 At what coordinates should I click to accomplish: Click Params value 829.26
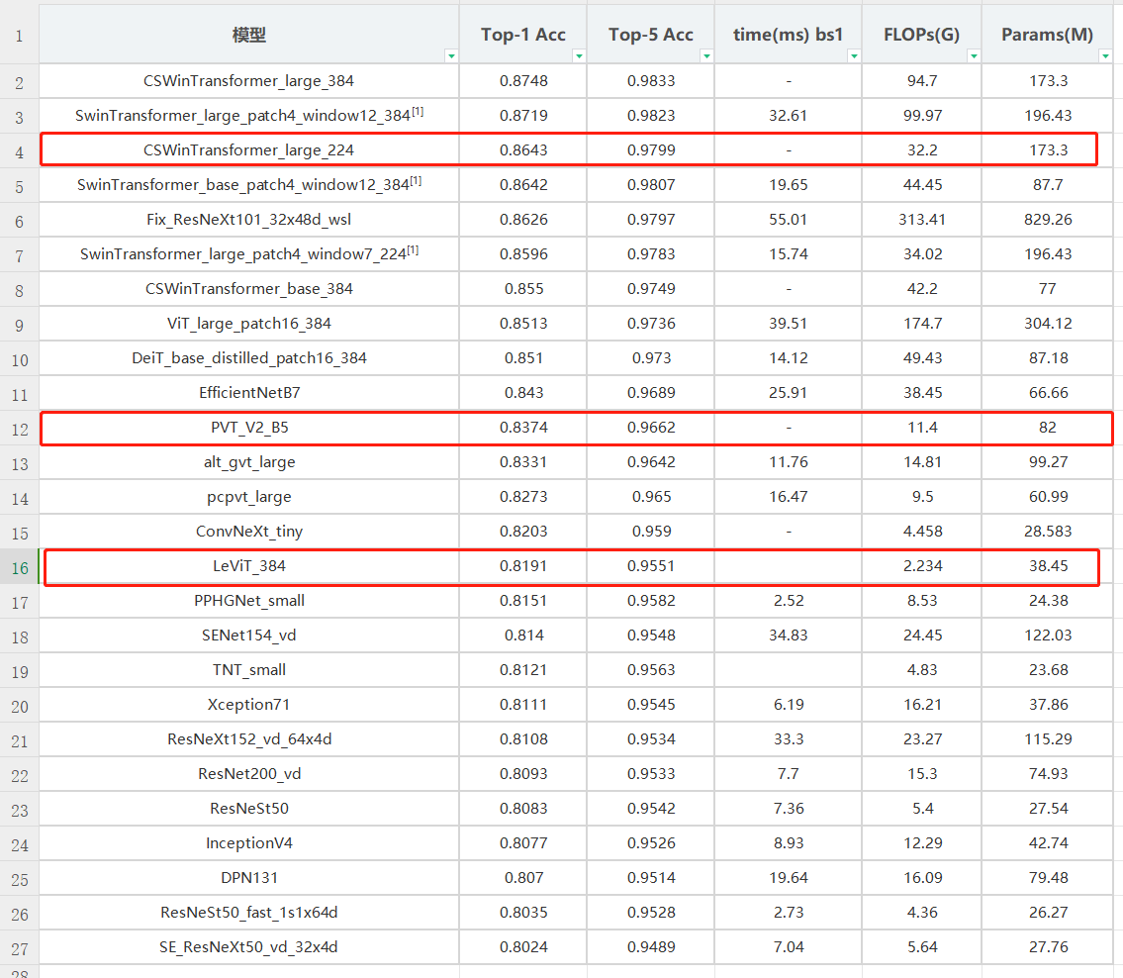click(x=1048, y=219)
